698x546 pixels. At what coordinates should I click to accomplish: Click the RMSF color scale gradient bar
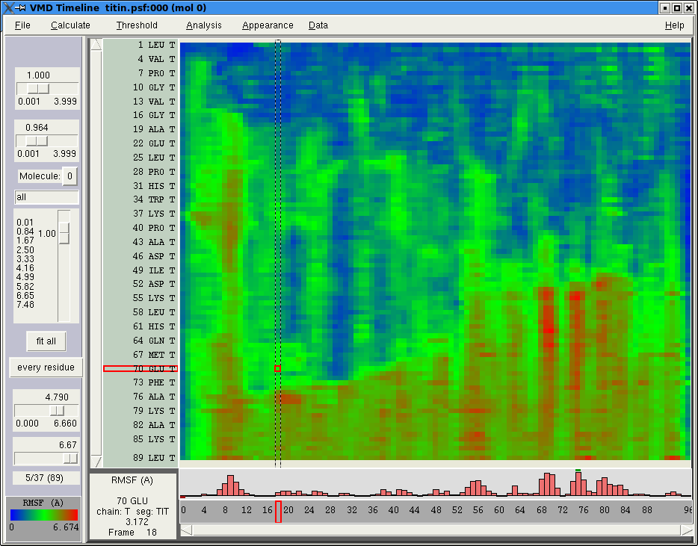(x=44, y=515)
